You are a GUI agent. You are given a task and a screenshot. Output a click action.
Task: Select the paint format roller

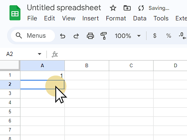[104, 36]
